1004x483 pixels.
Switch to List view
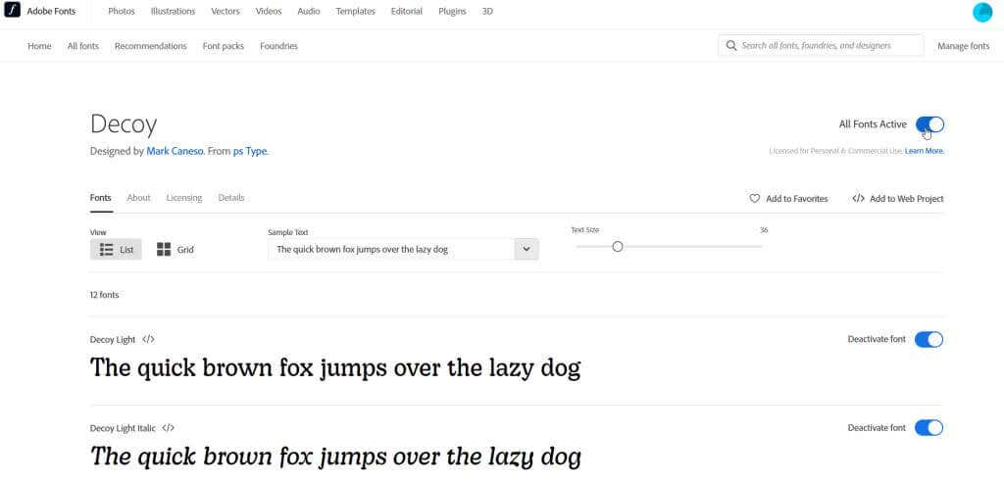[x=116, y=250]
